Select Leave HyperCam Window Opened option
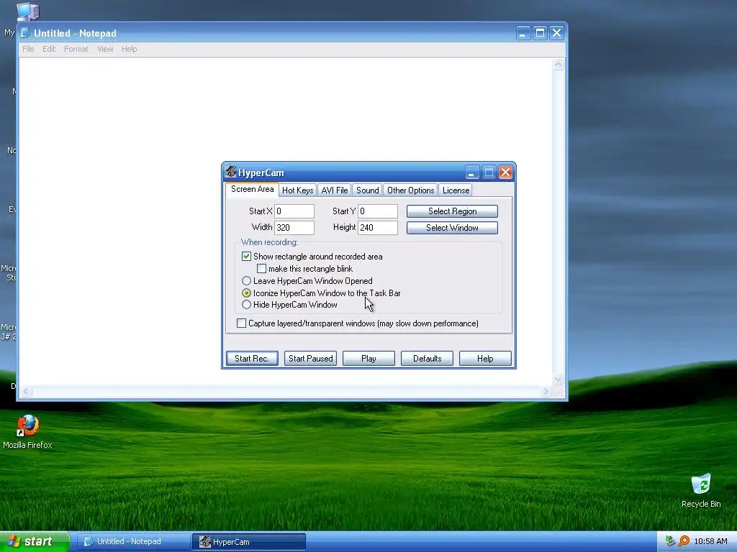Screen dimensions: 737x552 tap(246, 281)
